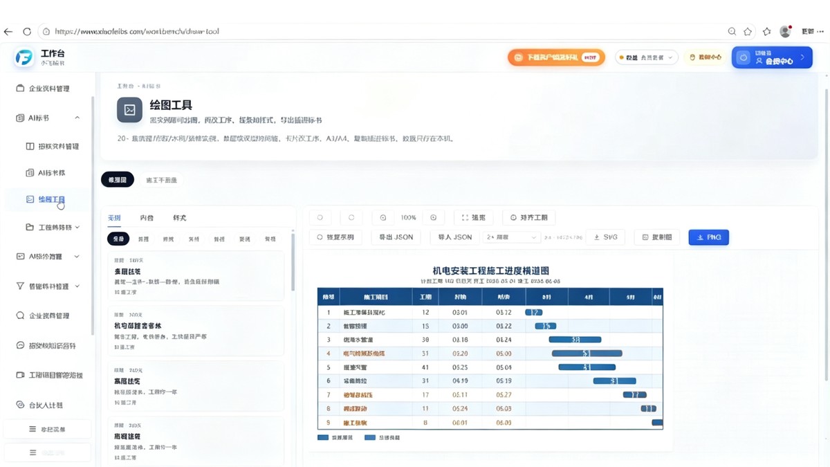Click the copy image button
The width and height of the screenshot is (830, 467).
point(657,237)
